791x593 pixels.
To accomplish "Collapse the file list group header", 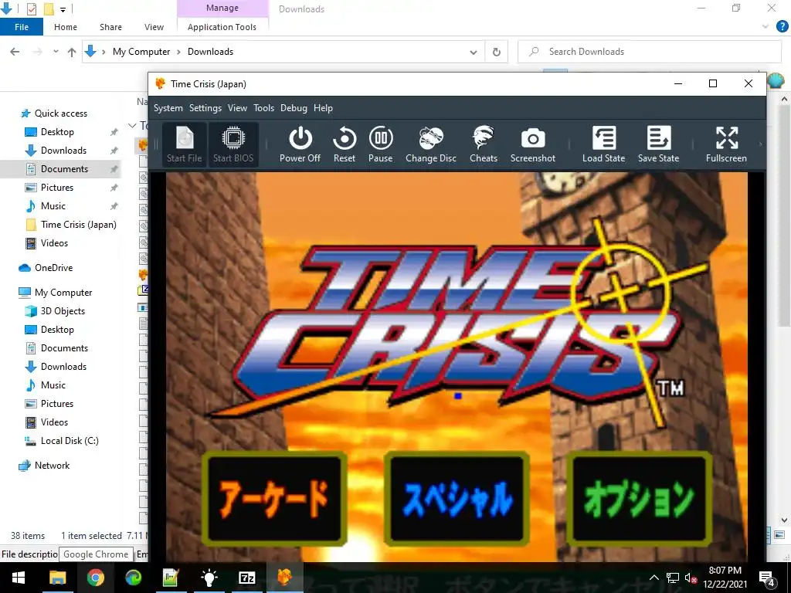I will pyautogui.click(x=133, y=125).
